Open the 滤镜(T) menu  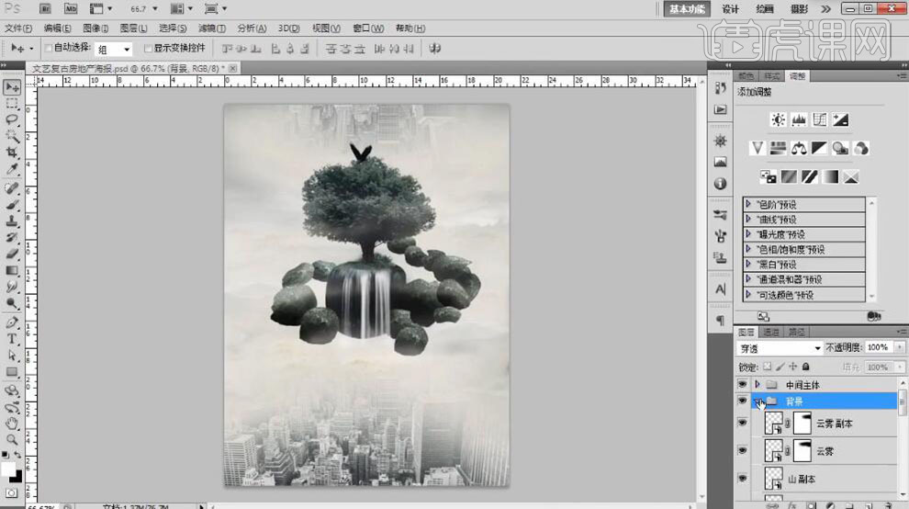pos(211,28)
